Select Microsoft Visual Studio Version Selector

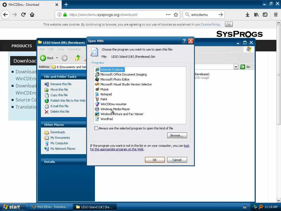coord(126,84)
